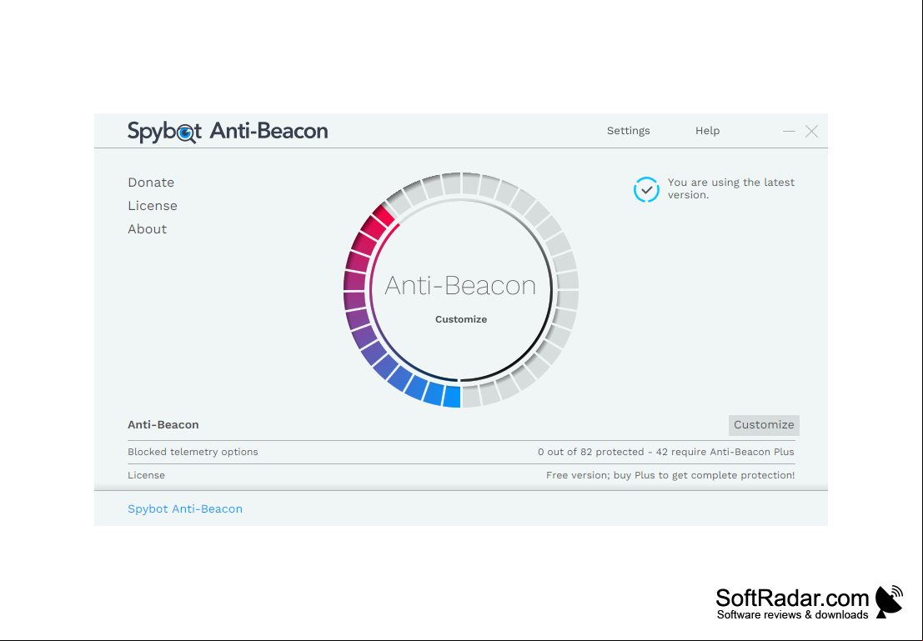This screenshot has width=923, height=641.
Task: Close the Anti-Beacon window
Action: 811,131
